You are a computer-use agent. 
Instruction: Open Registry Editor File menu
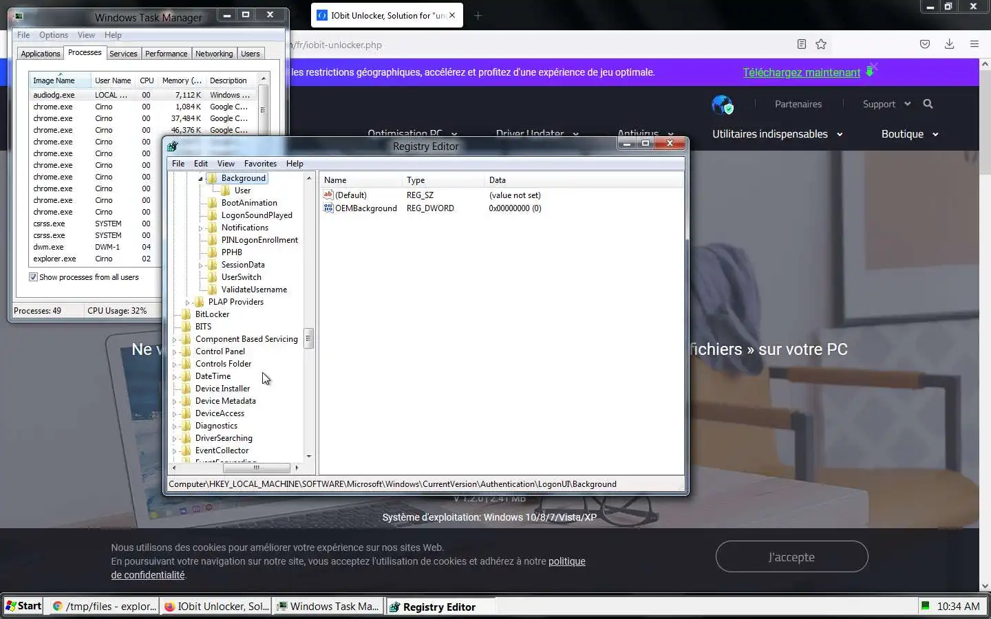[178, 164]
